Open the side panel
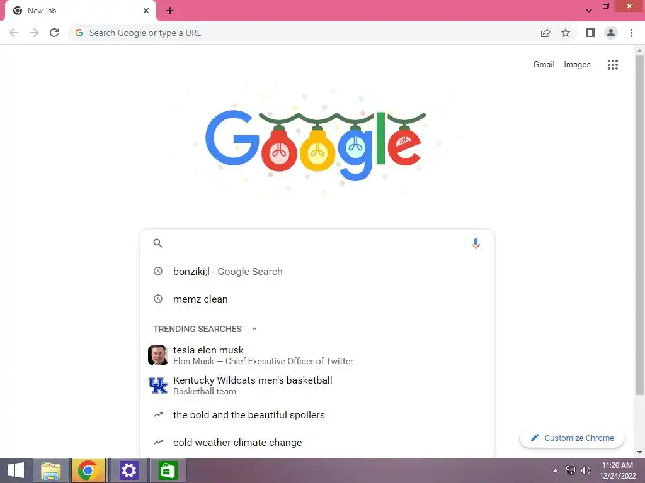This screenshot has height=483, width=645. click(591, 33)
